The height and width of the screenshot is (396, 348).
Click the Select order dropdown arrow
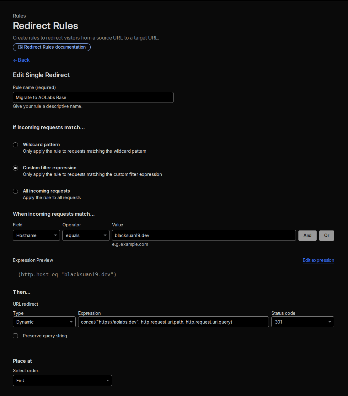[x=107, y=380]
